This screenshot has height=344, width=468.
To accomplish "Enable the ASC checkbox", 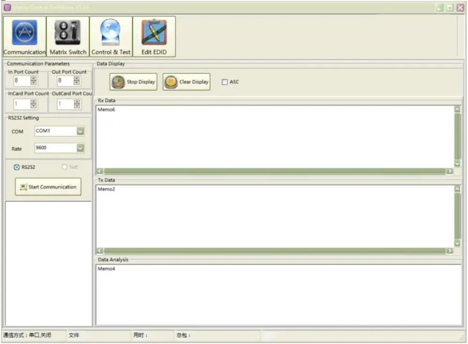I will pyautogui.click(x=225, y=82).
